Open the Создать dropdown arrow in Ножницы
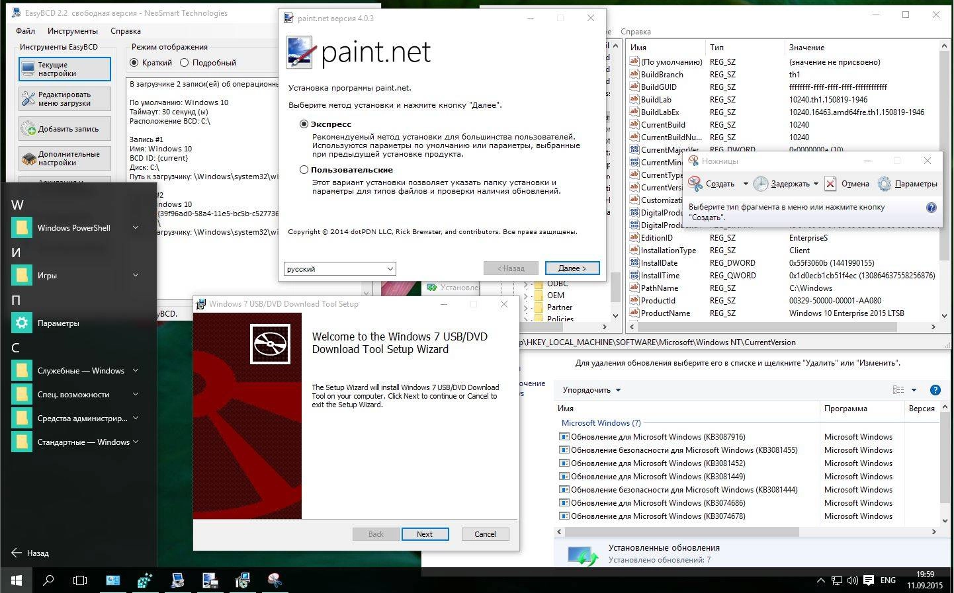This screenshot has width=954, height=593. pos(746,184)
